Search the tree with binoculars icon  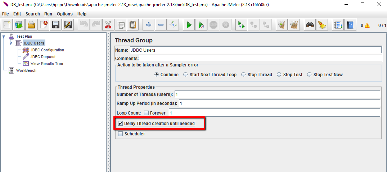310,25
